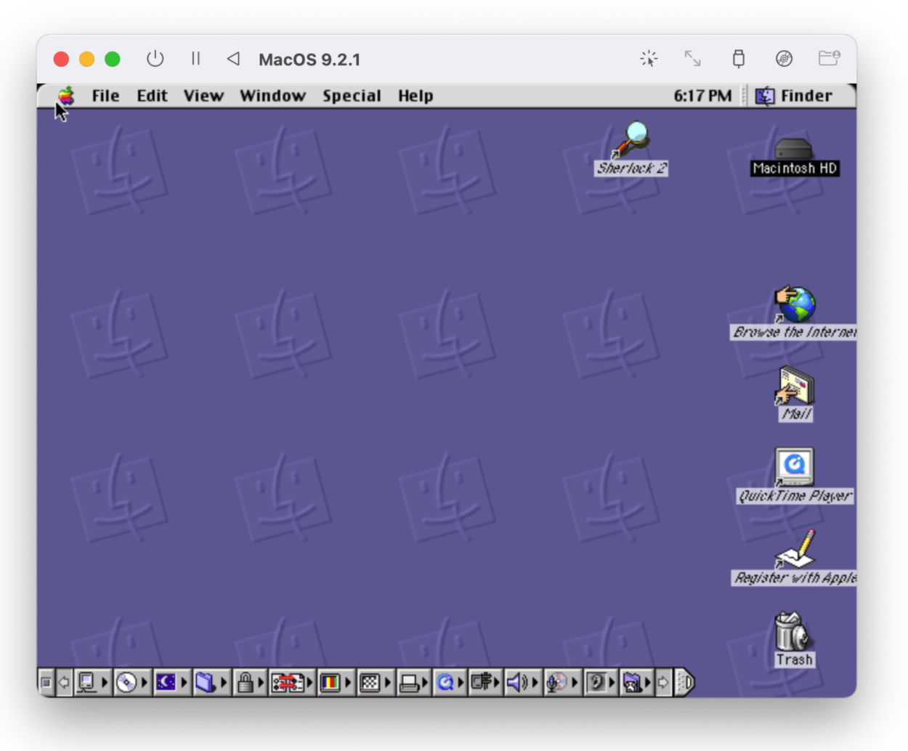This screenshot has width=908, height=751.
Task: Open the Web Sharing module
Action: [637, 682]
